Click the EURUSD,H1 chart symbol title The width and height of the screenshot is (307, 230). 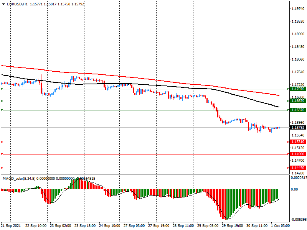pyautogui.click(x=17, y=4)
